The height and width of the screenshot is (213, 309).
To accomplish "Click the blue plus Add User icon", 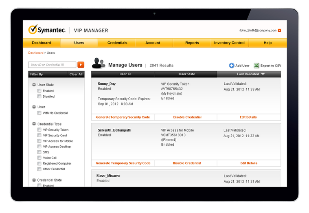I will (x=232, y=66).
